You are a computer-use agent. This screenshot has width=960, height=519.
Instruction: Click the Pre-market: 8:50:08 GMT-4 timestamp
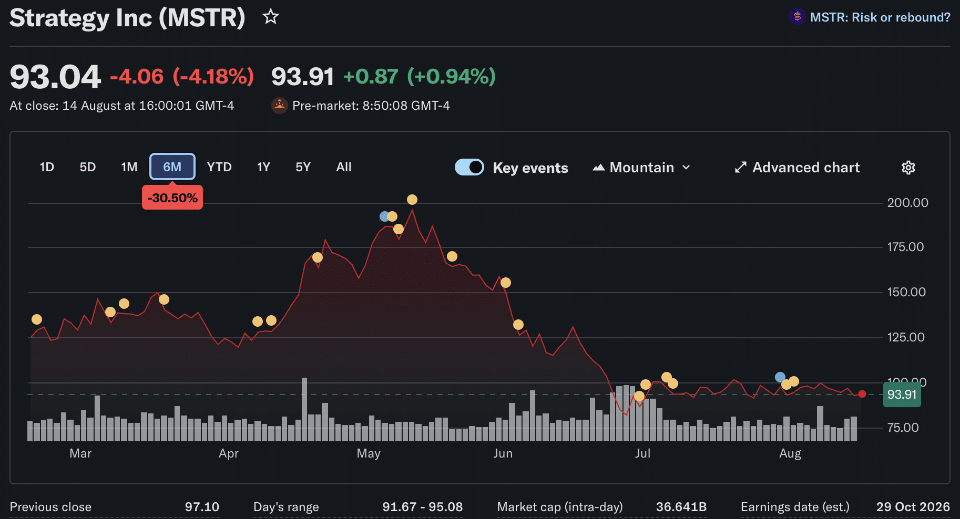point(371,106)
